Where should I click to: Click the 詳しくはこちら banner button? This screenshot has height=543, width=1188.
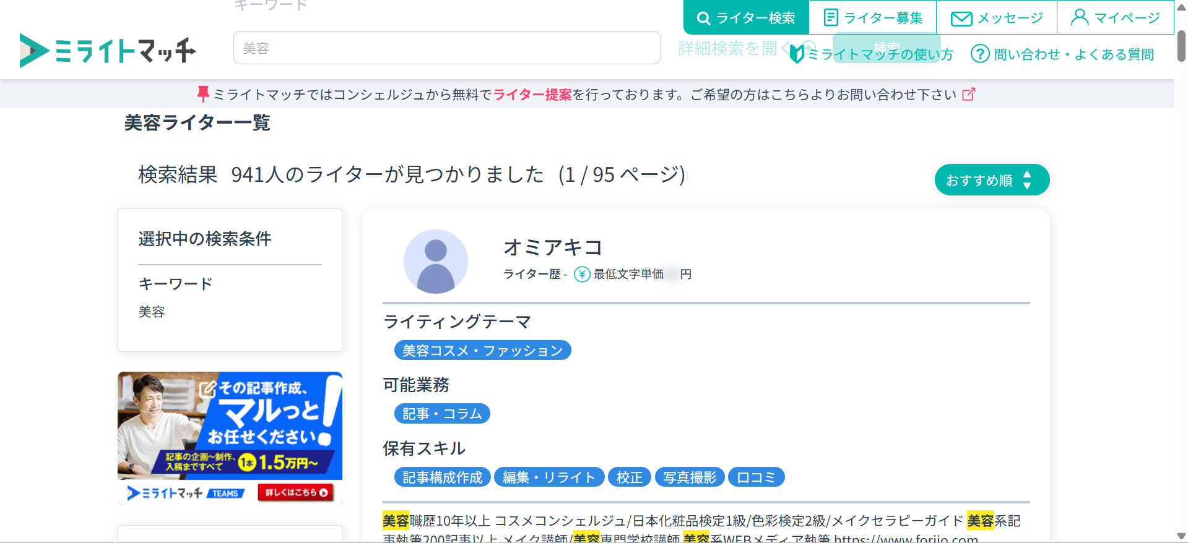coord(296,492)
